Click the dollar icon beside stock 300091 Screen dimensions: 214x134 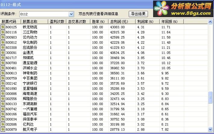click(3, 53)
